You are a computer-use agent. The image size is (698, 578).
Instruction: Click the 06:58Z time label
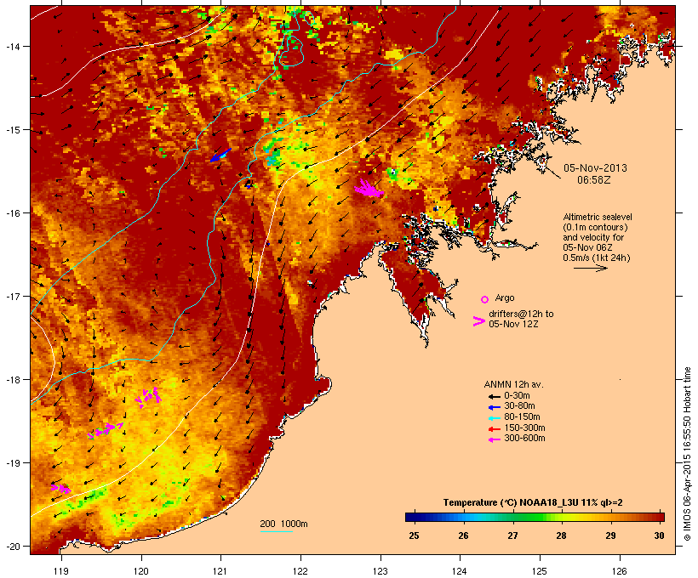point(594,180)
